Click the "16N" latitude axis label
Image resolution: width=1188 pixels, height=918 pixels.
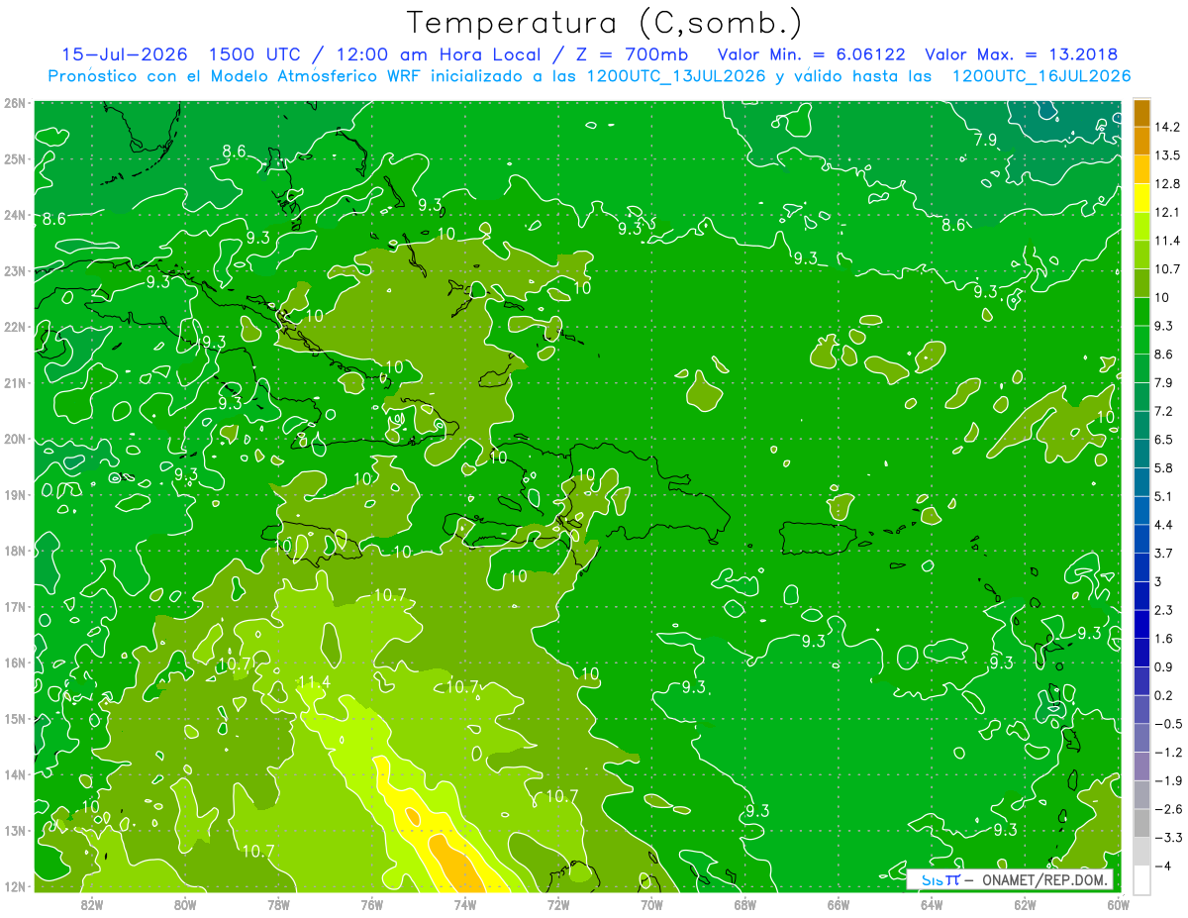(15, 663)
